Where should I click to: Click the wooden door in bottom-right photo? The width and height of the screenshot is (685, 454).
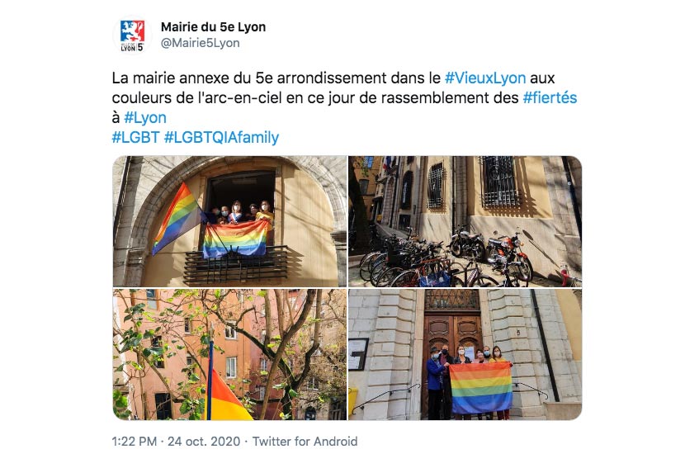click(x=452, y=337)
